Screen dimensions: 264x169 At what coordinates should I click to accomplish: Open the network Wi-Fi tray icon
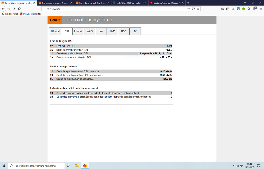238,166
